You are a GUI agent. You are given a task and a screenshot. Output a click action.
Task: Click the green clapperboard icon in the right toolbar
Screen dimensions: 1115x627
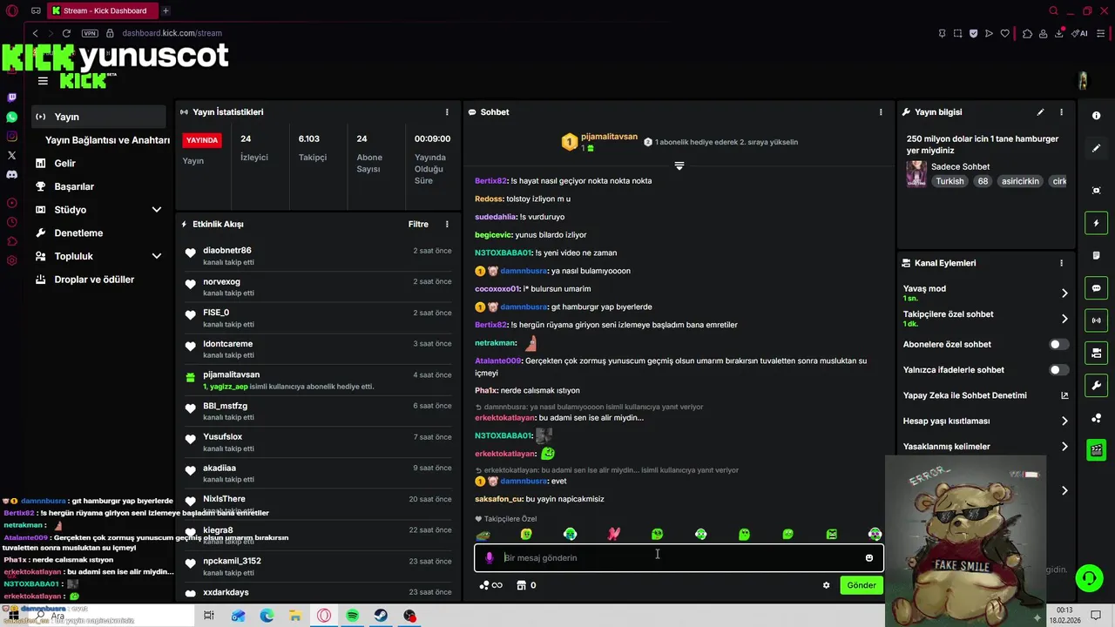pos(1097,450)
